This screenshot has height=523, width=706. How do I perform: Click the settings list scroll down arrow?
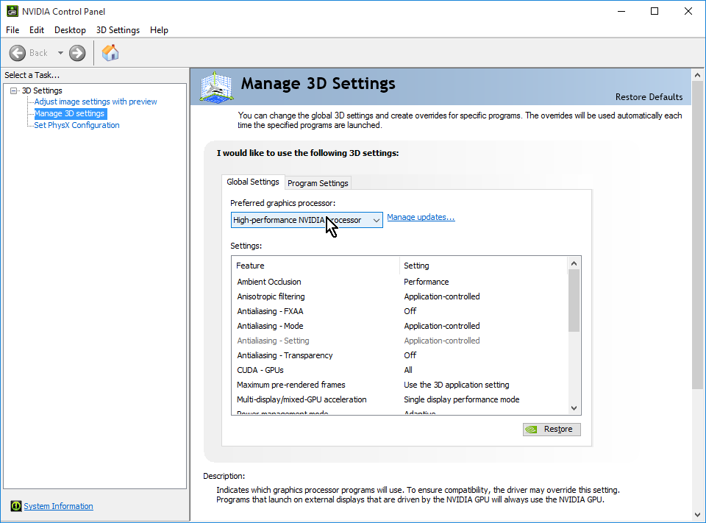pos(574,408)
